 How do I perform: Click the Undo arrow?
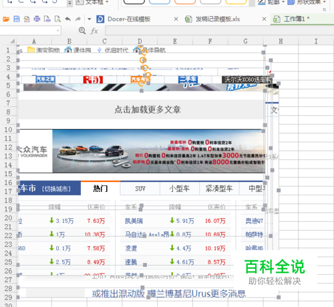coord(68,19)
